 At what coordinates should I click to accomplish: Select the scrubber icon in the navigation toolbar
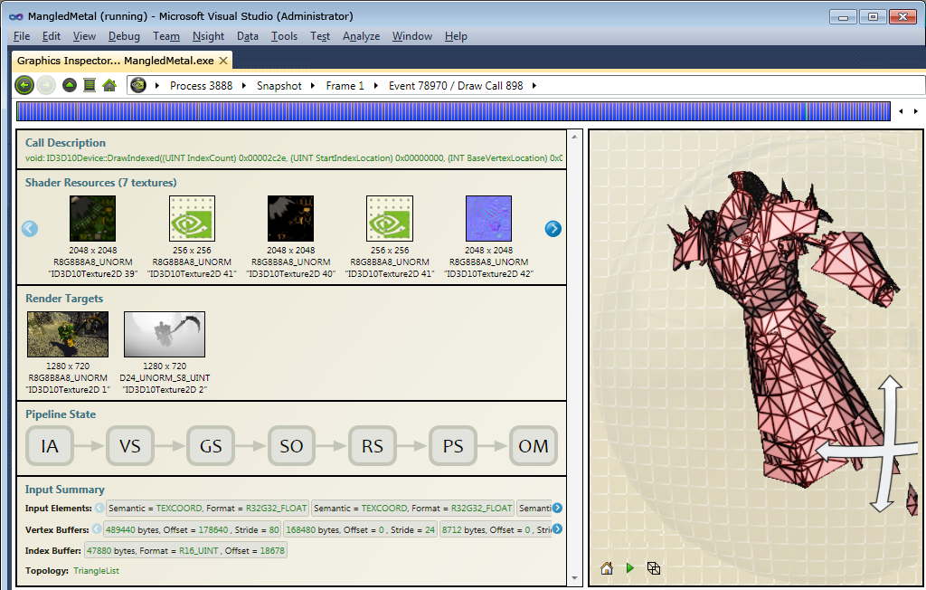[89, 84]
